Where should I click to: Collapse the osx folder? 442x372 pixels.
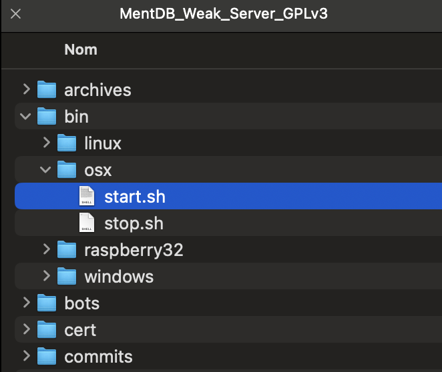(x=46, y=170)
